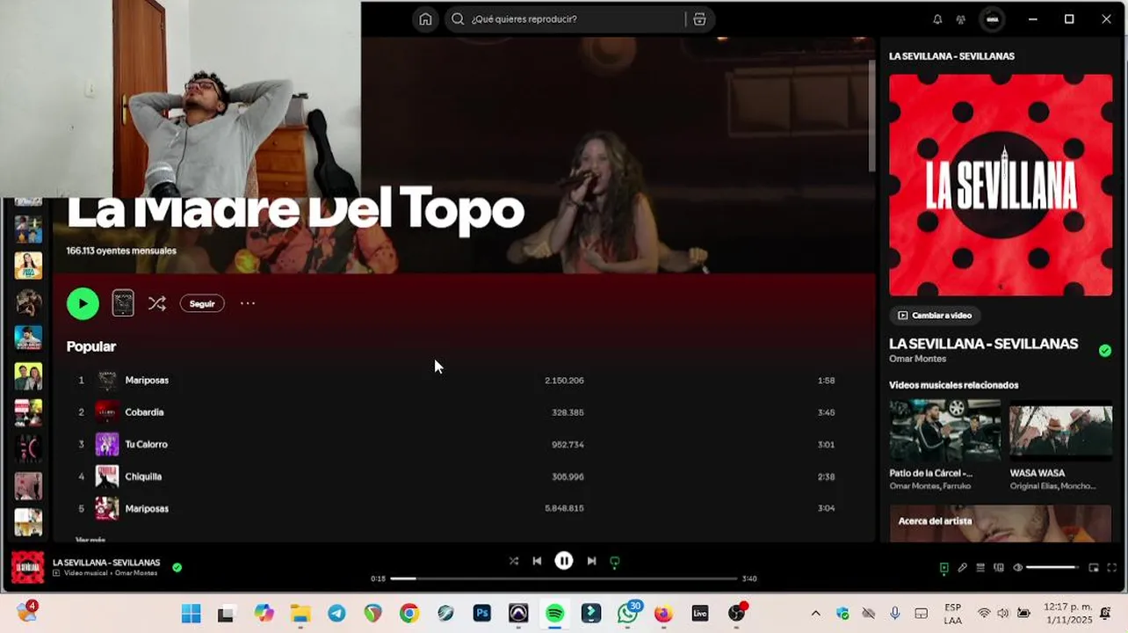Viewport: 1128px width, 633px height.
Task: Click the main view vertical scrollbar
Action: (x=871, y=114)
